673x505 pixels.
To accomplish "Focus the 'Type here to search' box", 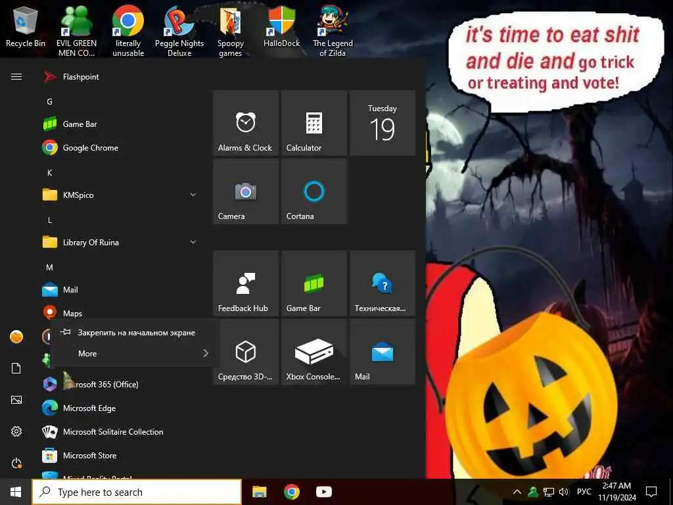I will [137, 492].
